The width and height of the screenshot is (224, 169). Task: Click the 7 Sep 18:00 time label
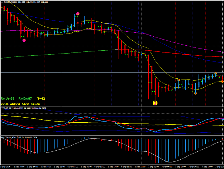207,166
